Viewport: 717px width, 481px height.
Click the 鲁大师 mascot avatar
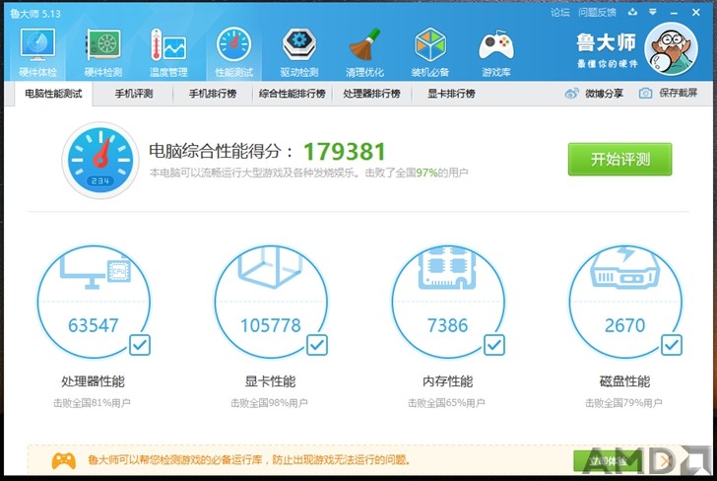(x=671, y=48)
